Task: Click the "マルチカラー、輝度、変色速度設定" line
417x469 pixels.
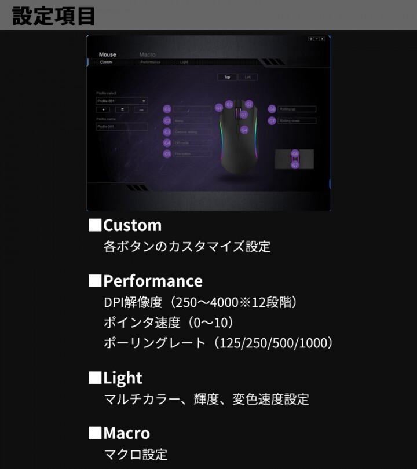Action: click(x=206, y=399)
